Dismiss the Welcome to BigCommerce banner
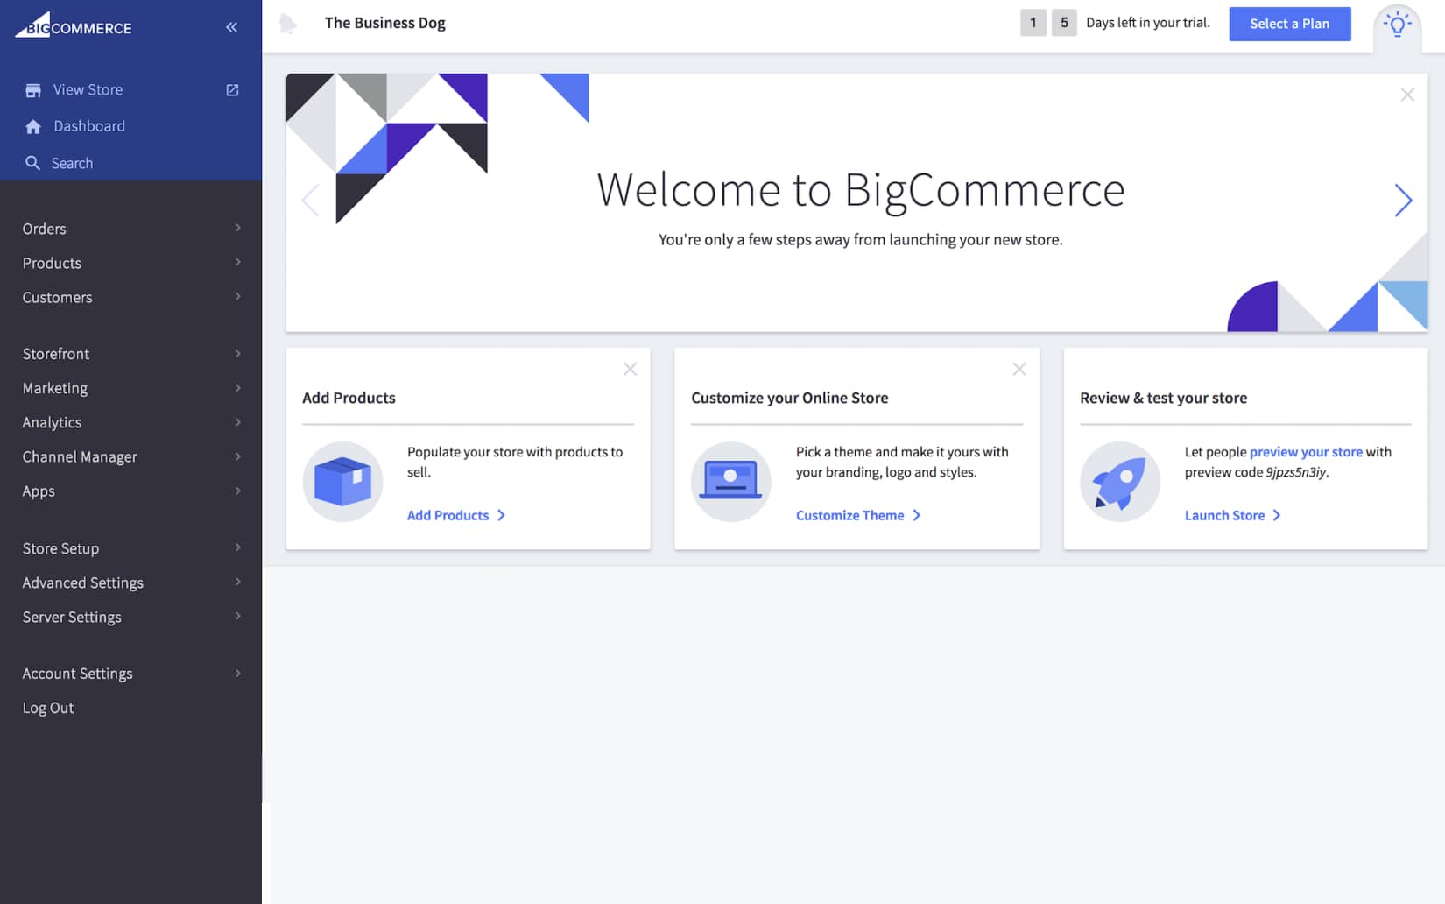Screen dimensions: 1445x904 pos(1407,94)
